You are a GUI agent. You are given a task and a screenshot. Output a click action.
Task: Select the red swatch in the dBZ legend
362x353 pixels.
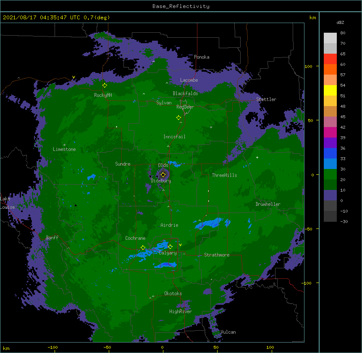[330, 59]
